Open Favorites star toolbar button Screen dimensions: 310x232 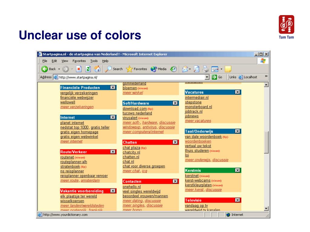(x=137, y=69)
